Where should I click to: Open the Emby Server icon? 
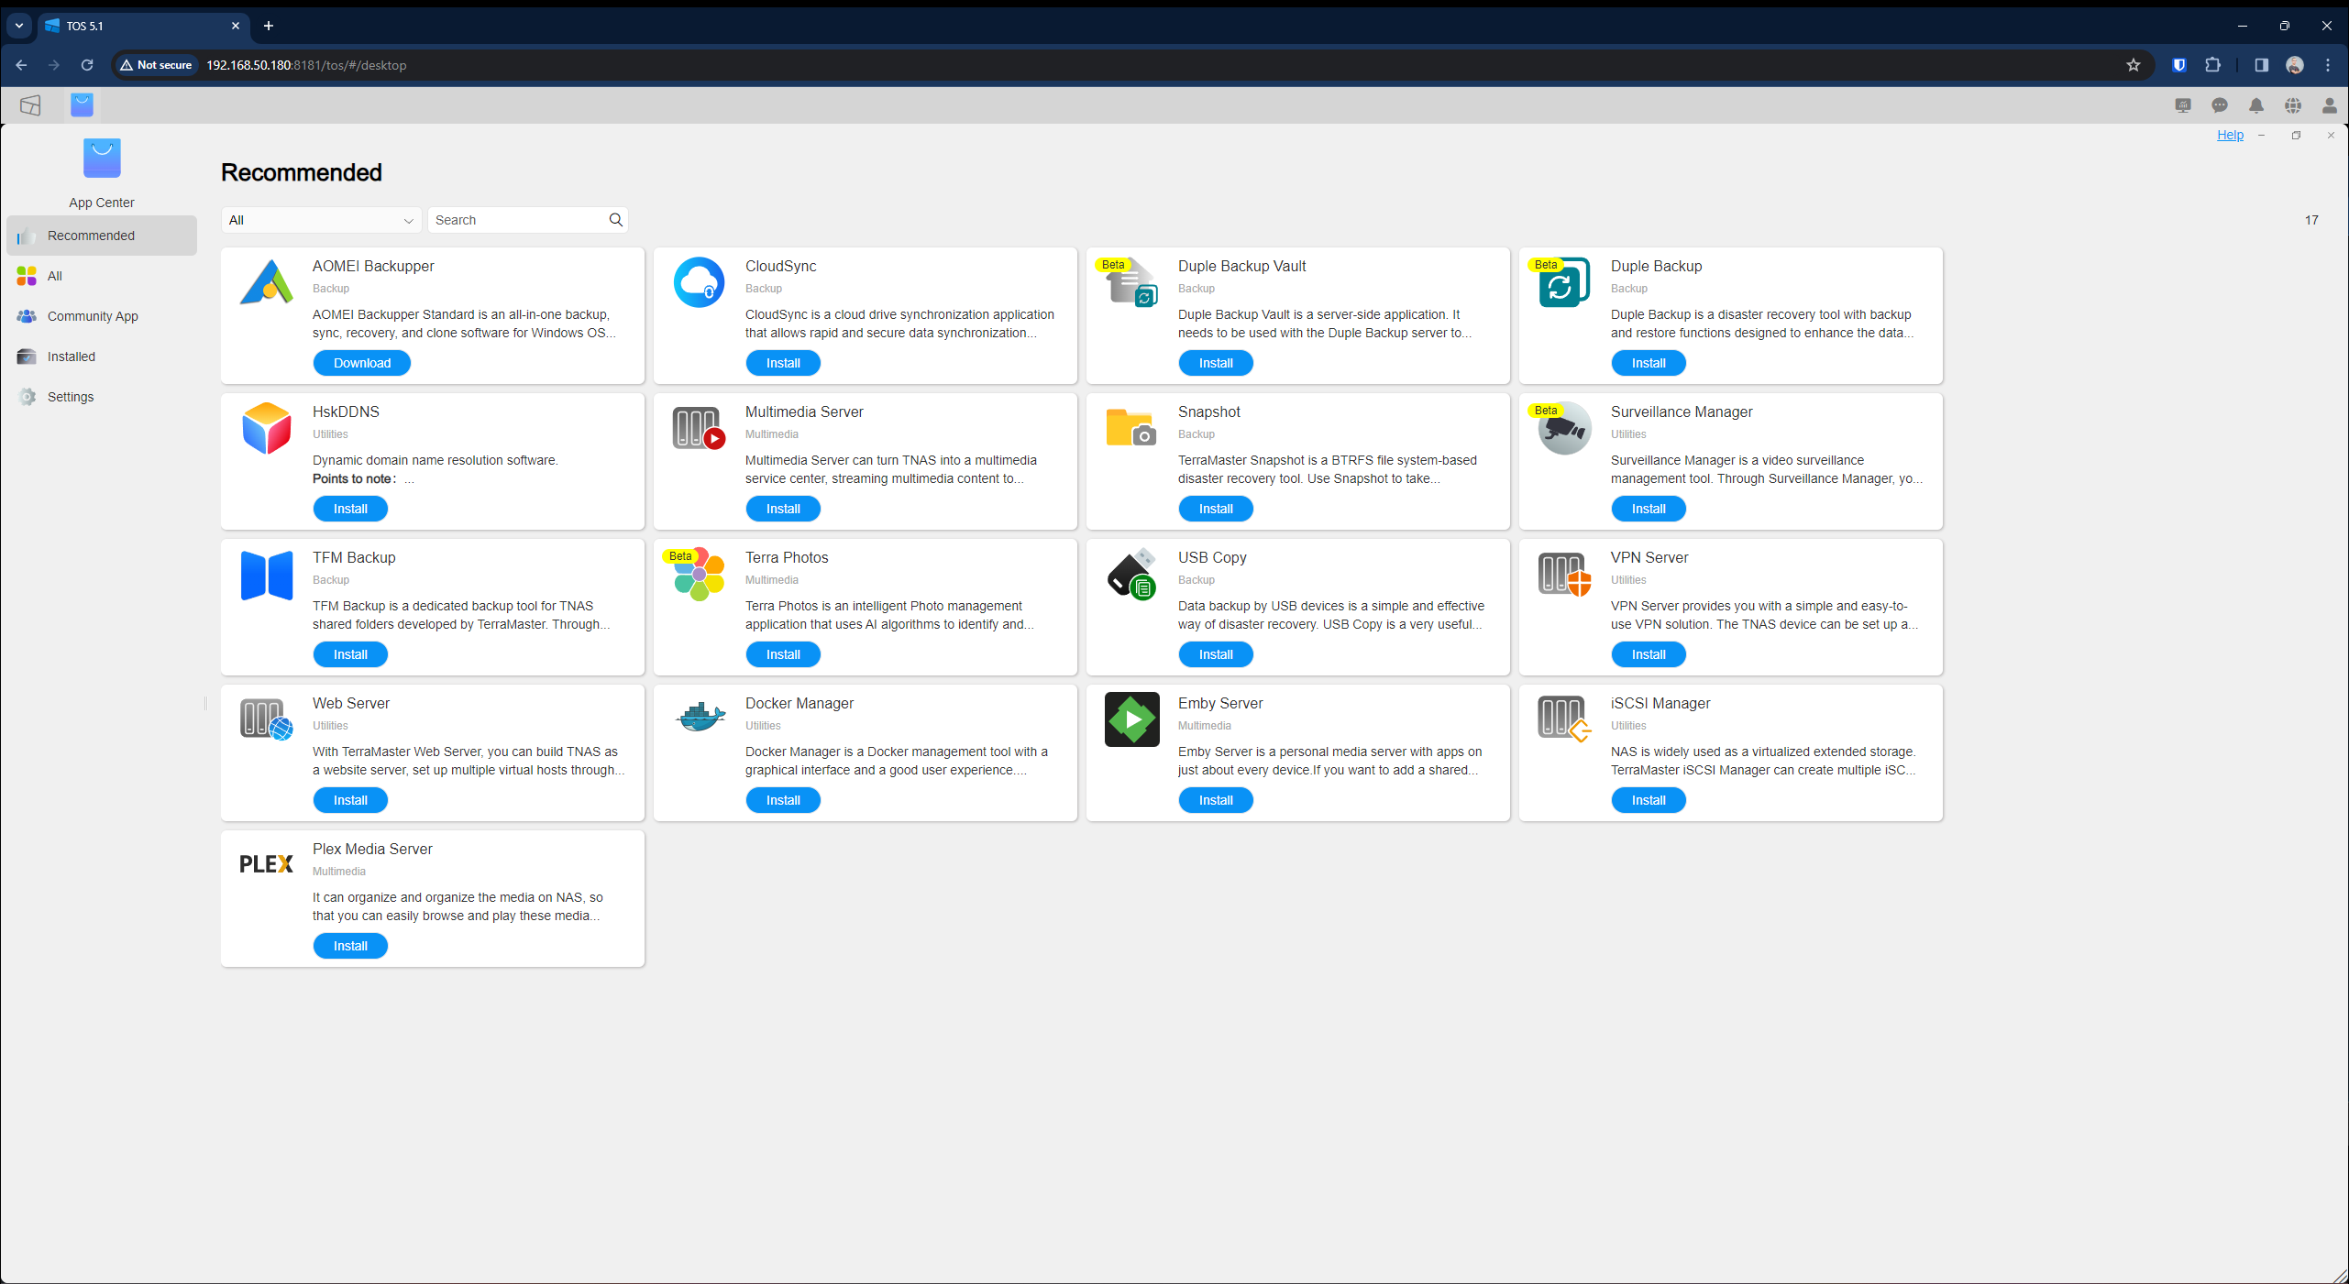pos(1132,719)
